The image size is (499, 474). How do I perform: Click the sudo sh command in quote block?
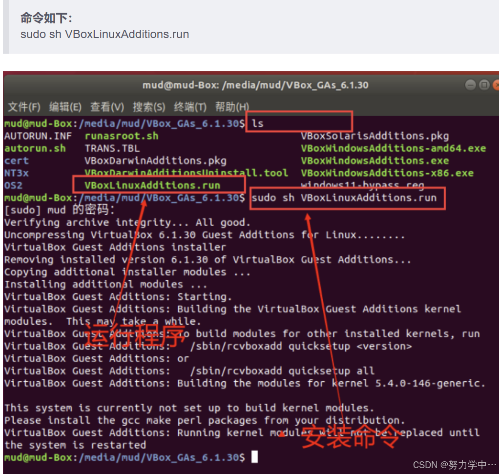104,34
